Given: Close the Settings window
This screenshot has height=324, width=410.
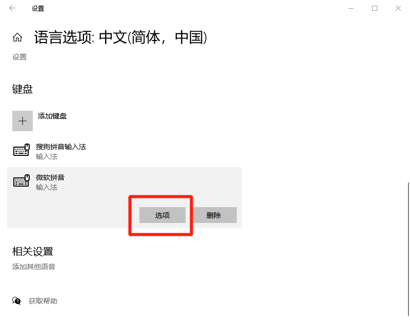Looking at the screenshot, I should (398, 8).
